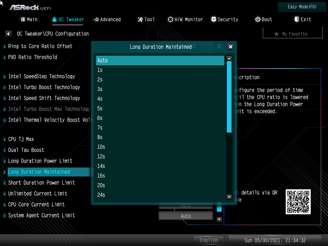Click the popup list scroll-down arrow

[229, 197]
